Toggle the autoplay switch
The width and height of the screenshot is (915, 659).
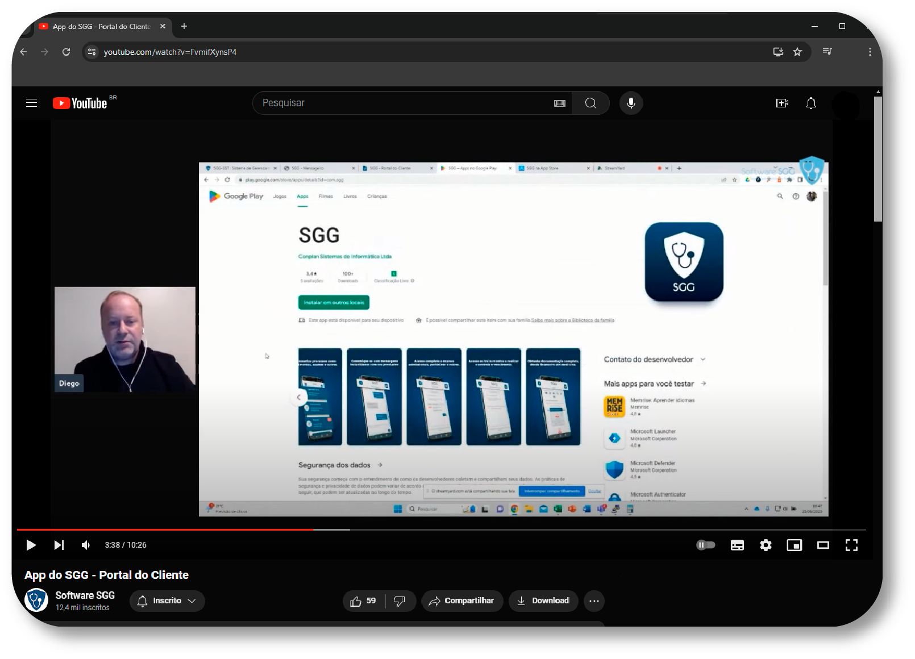705,545
